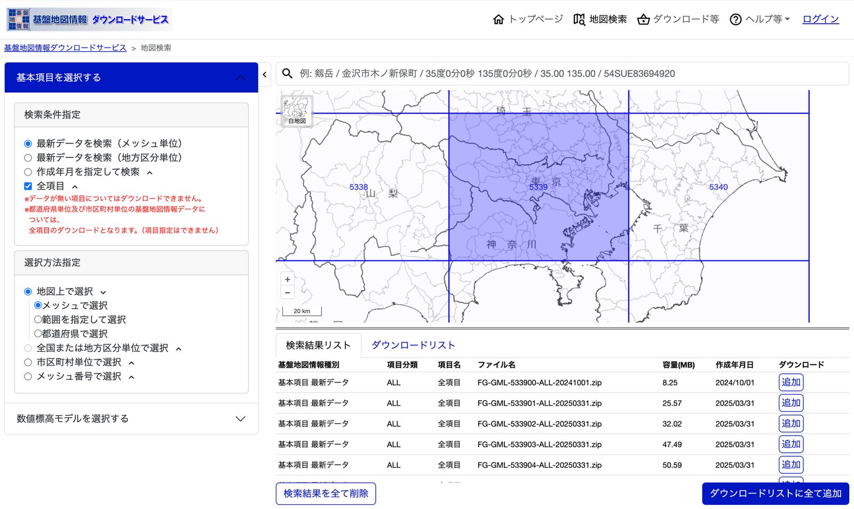The height and width of the screenshot is (509, 854).
Task: Click the magnifier icon in search bar
Action: (287, 74)
